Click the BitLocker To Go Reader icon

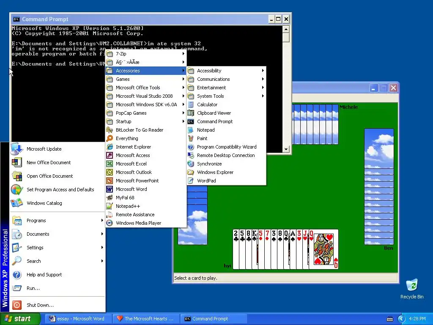coord(110,130)
